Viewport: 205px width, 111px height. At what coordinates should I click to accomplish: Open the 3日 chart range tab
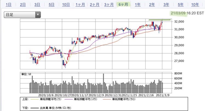click(37, 4)
